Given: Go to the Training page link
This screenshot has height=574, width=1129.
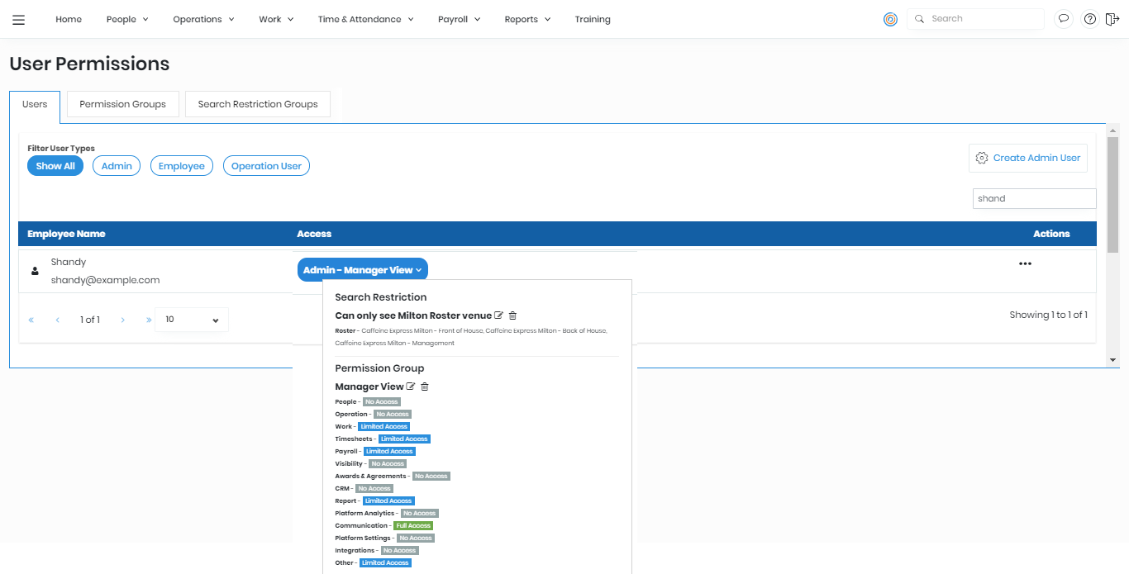Looking at the screenshot, I should (593, 19).
